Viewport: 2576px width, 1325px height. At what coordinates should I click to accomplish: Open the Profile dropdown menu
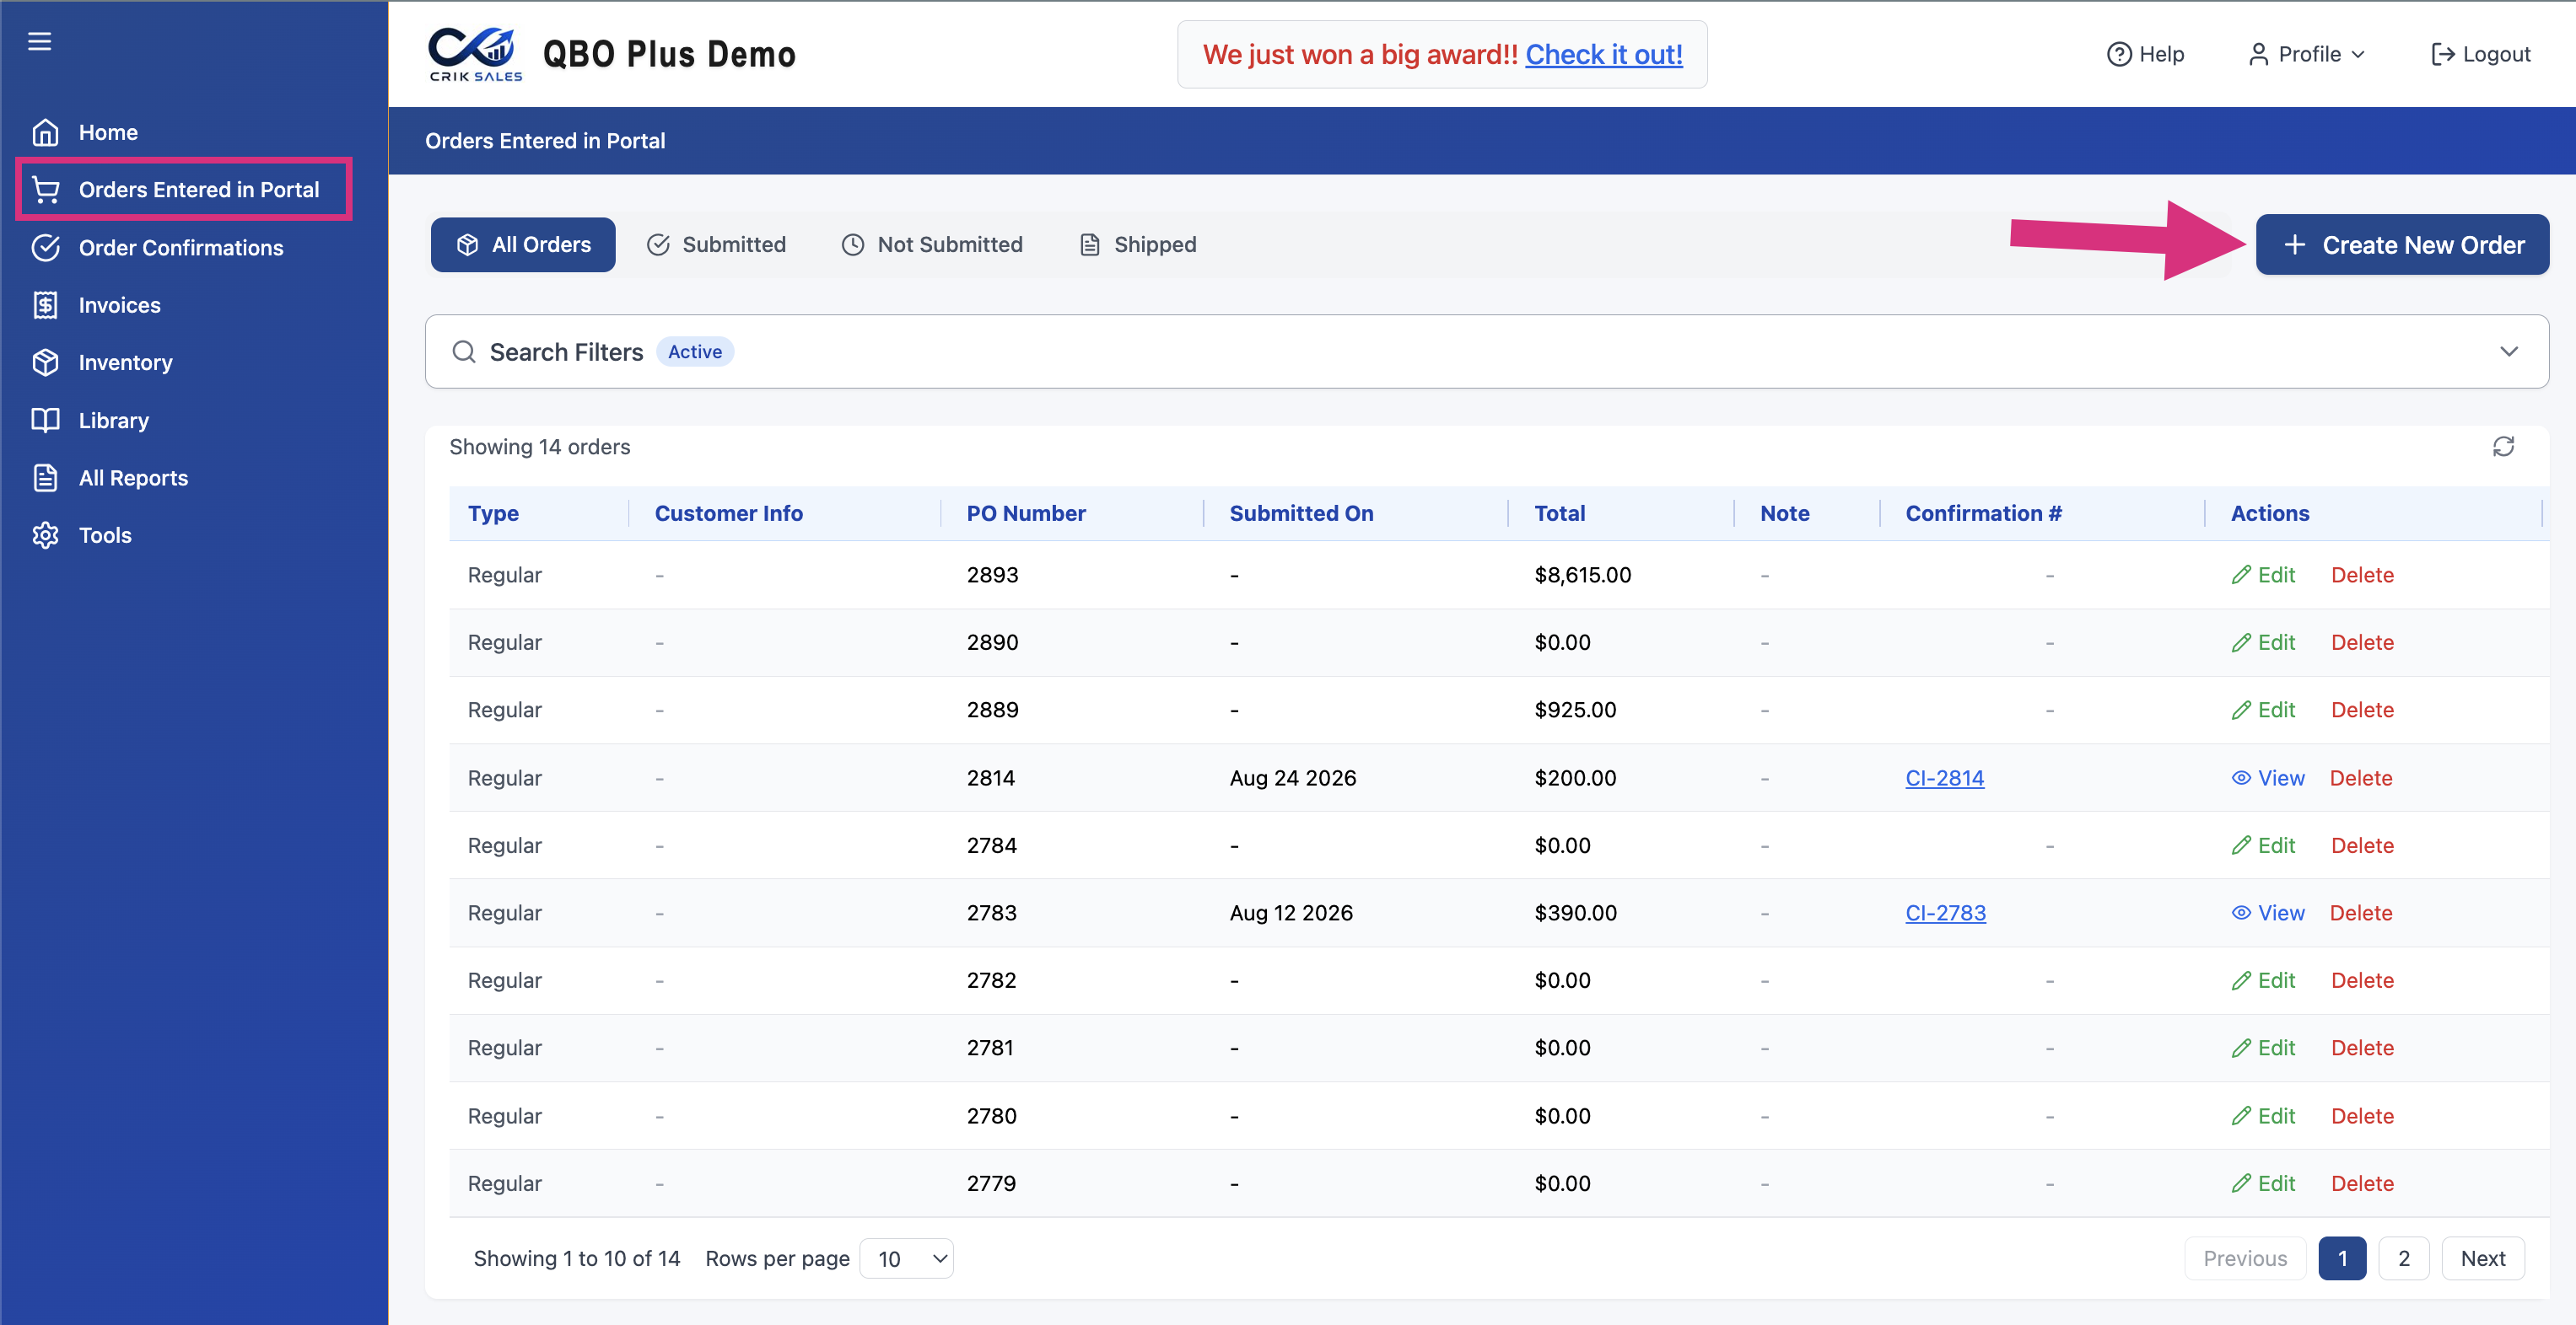(2307, 54)
